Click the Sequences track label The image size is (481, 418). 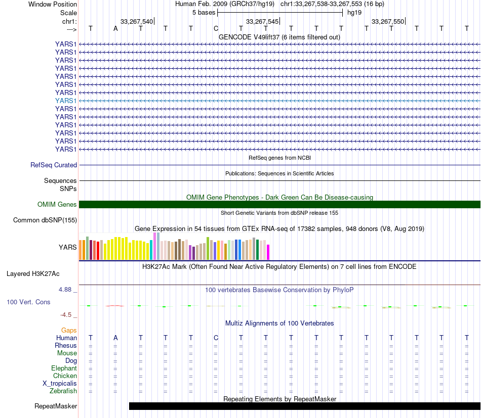tap(60, 180)
